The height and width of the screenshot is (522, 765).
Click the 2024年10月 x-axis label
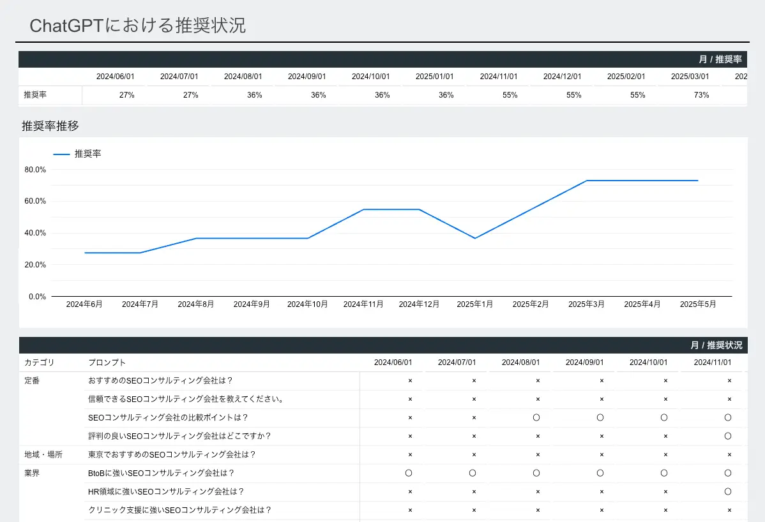click(x=307, y=304)
